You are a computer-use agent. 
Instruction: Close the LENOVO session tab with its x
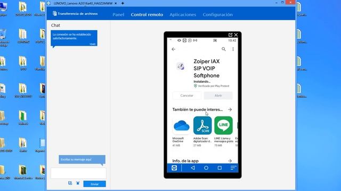pos(116,3)
